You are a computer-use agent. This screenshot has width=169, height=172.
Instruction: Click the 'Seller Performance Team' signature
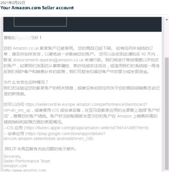tap(27, 161)
